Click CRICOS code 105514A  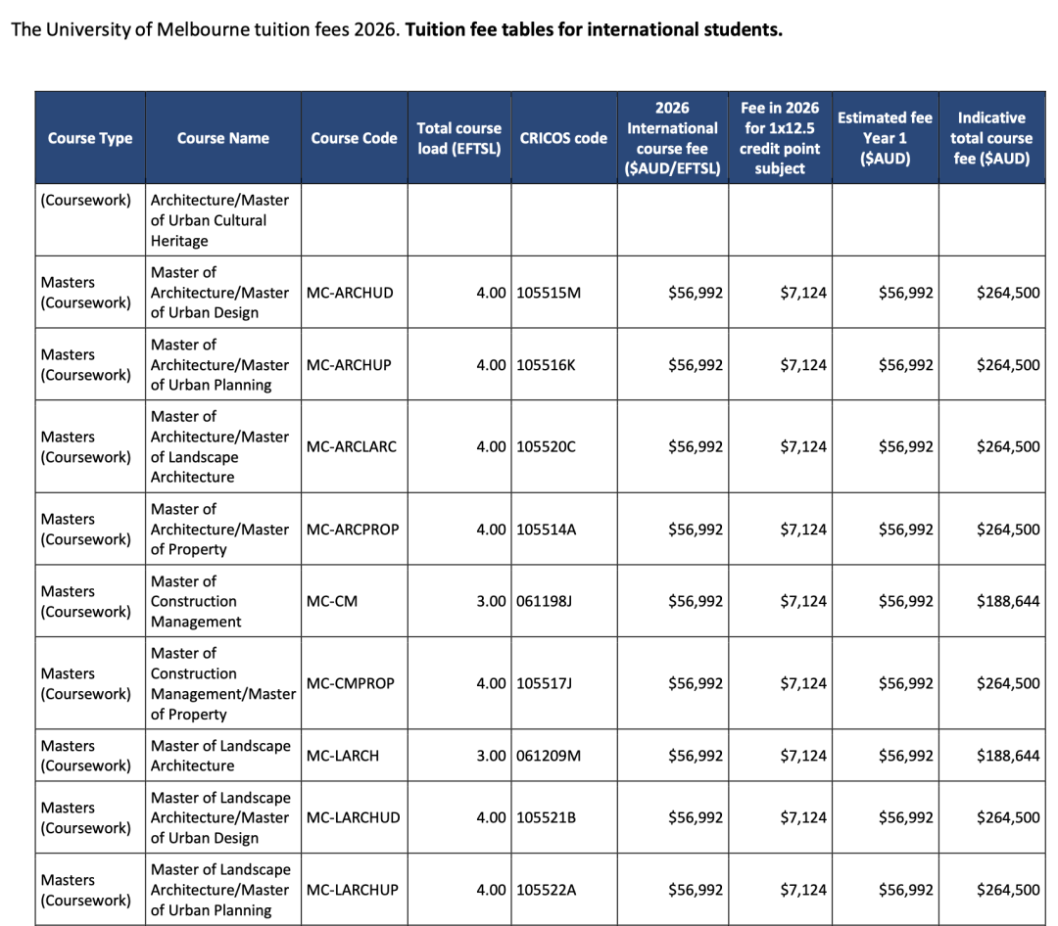[546, 530]
